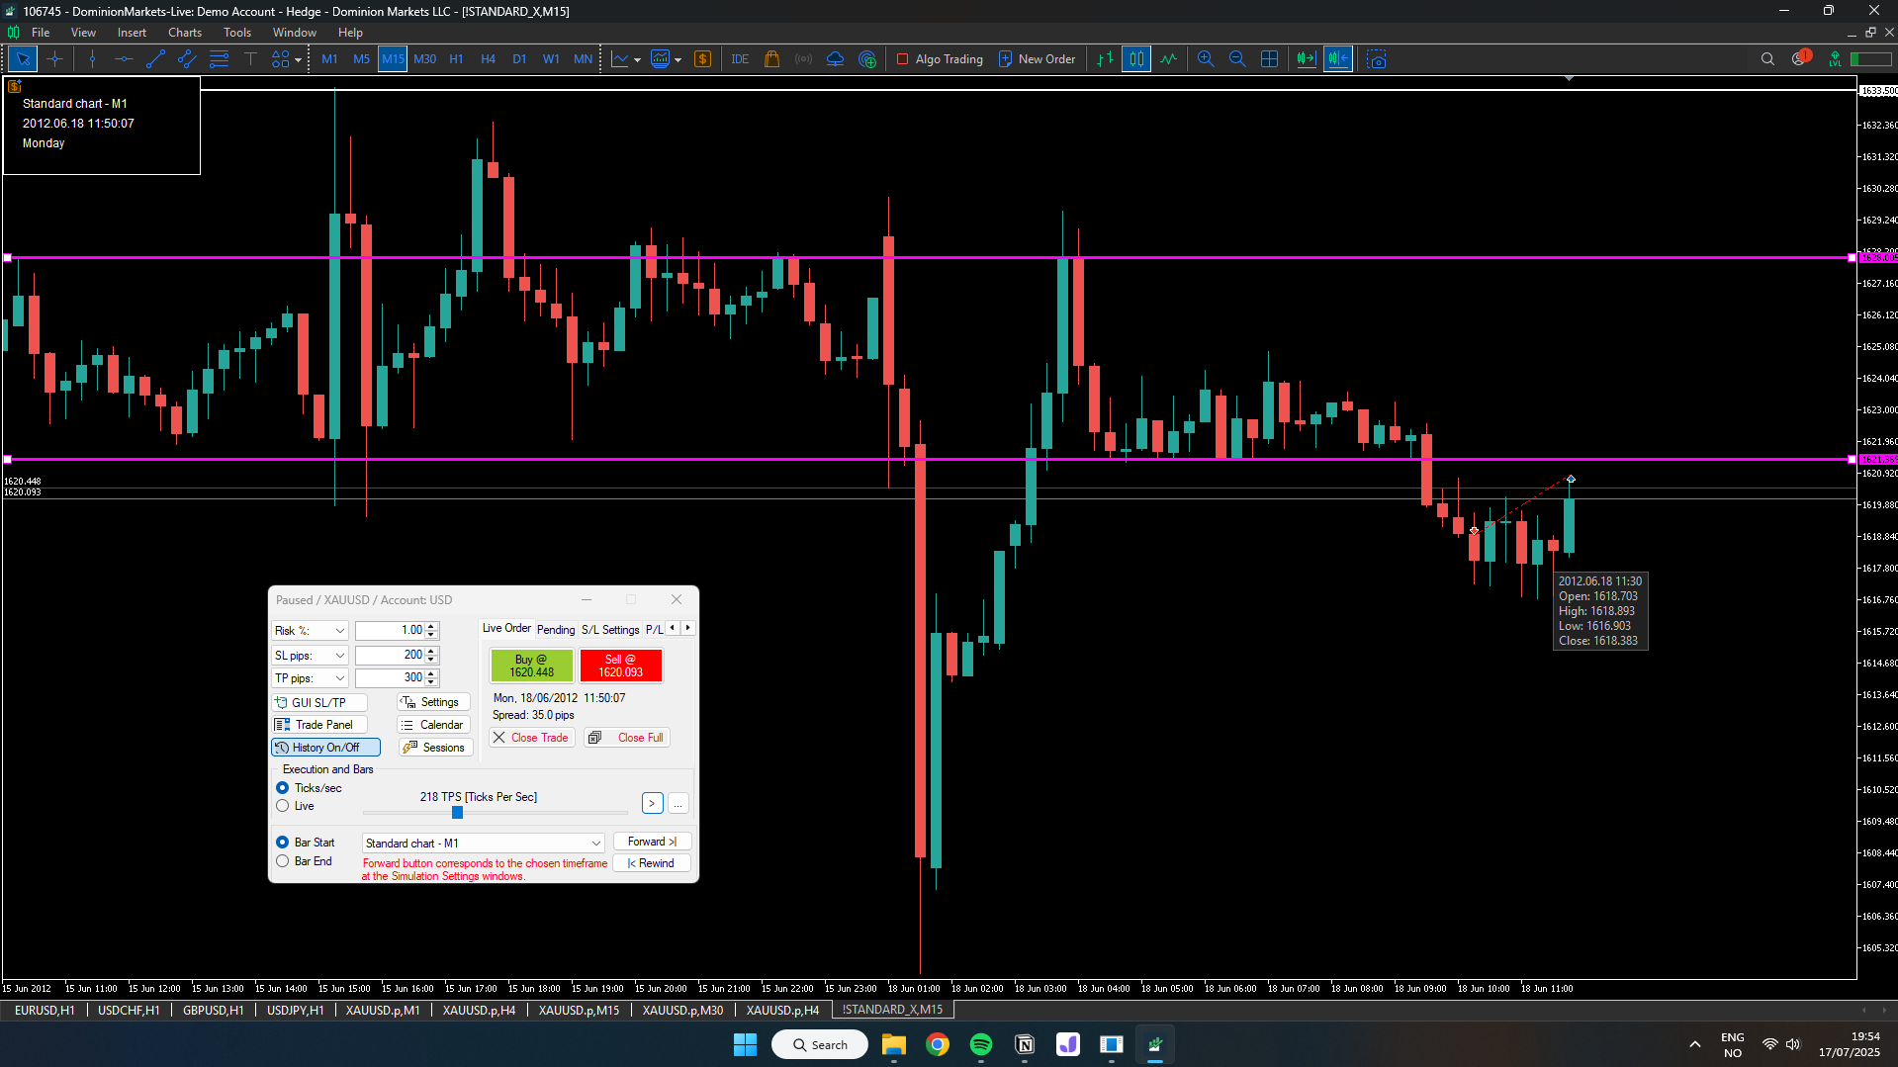Open the VPS cloud icon
The height and width of the screenshot is (1067, 1898).
(836, 59)
